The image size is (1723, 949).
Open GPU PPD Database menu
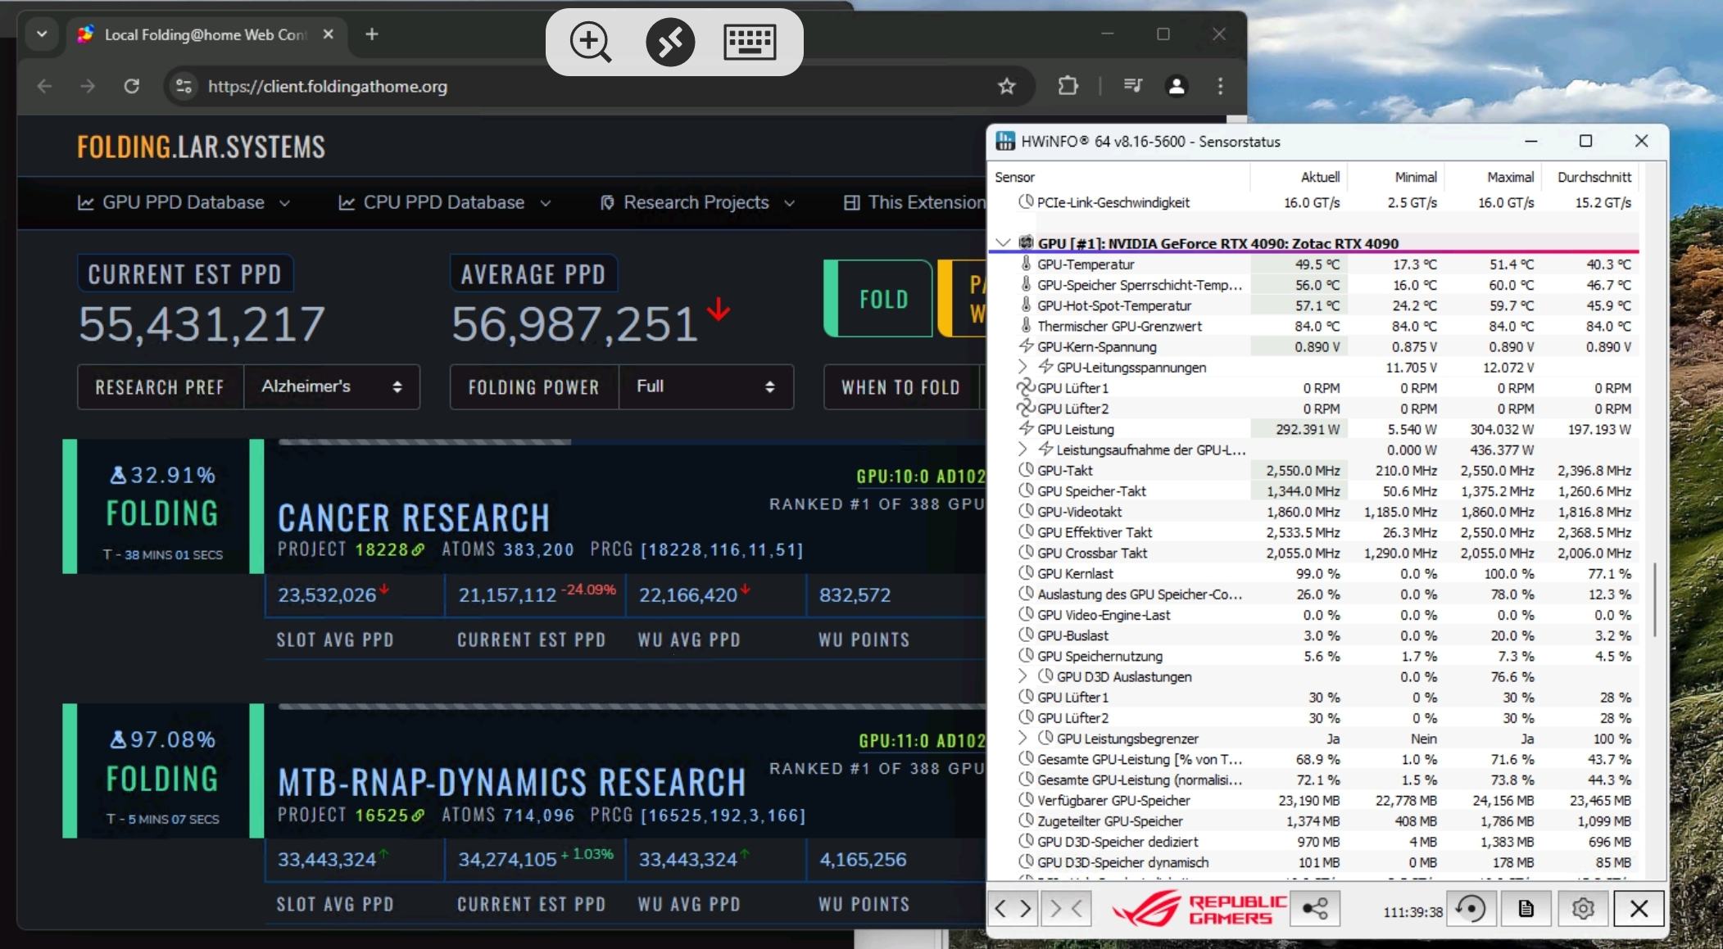(x=184, y=202)
